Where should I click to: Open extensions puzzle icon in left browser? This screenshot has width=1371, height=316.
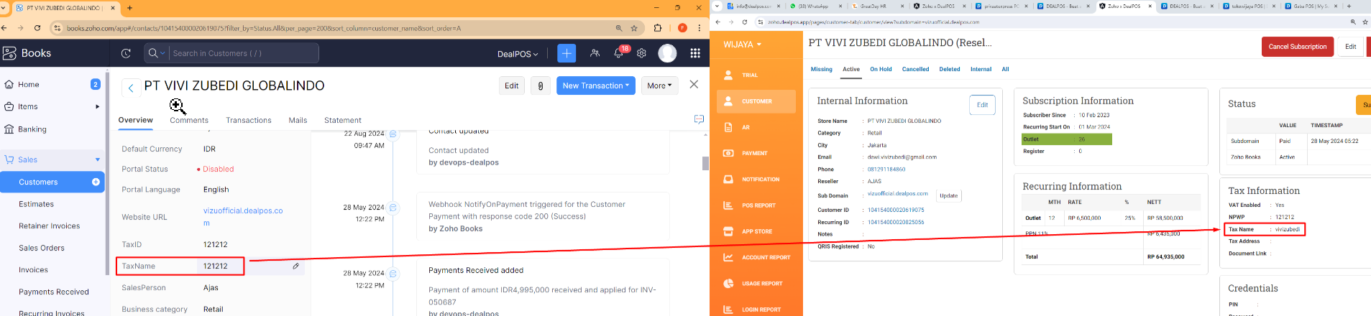point(657,28)
